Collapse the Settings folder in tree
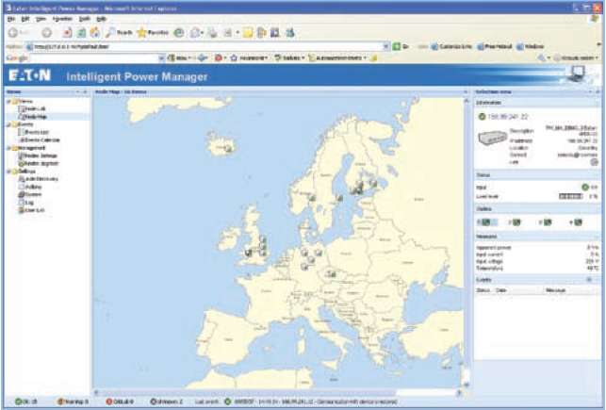Viewport: 606px width, 410px height. click(8, 172)
